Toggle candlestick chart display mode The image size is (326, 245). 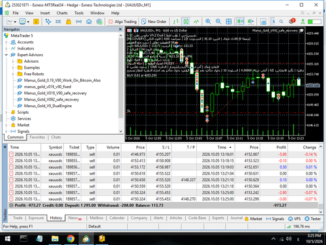point(186,22)
